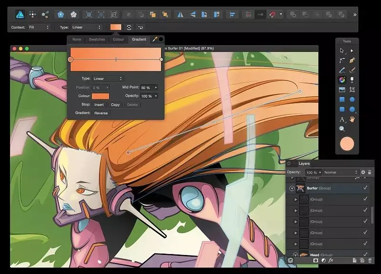Click the layer effects fx icon

(x=331, y=261)
